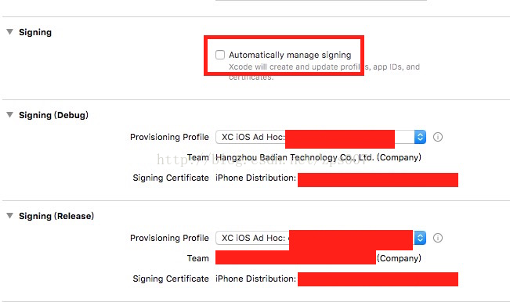
Task: Select the Signing (Release) section header
Action: tap(56, 216)
